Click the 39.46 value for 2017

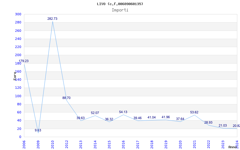pos(137,118)
